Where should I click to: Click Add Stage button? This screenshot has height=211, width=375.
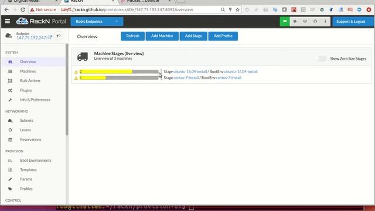[193, 36]
